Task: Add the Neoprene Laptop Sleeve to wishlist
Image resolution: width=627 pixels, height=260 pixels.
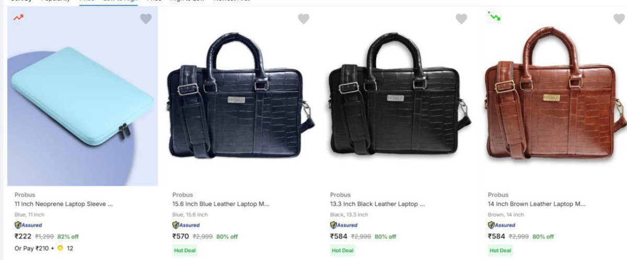Action: pos(146,19)
